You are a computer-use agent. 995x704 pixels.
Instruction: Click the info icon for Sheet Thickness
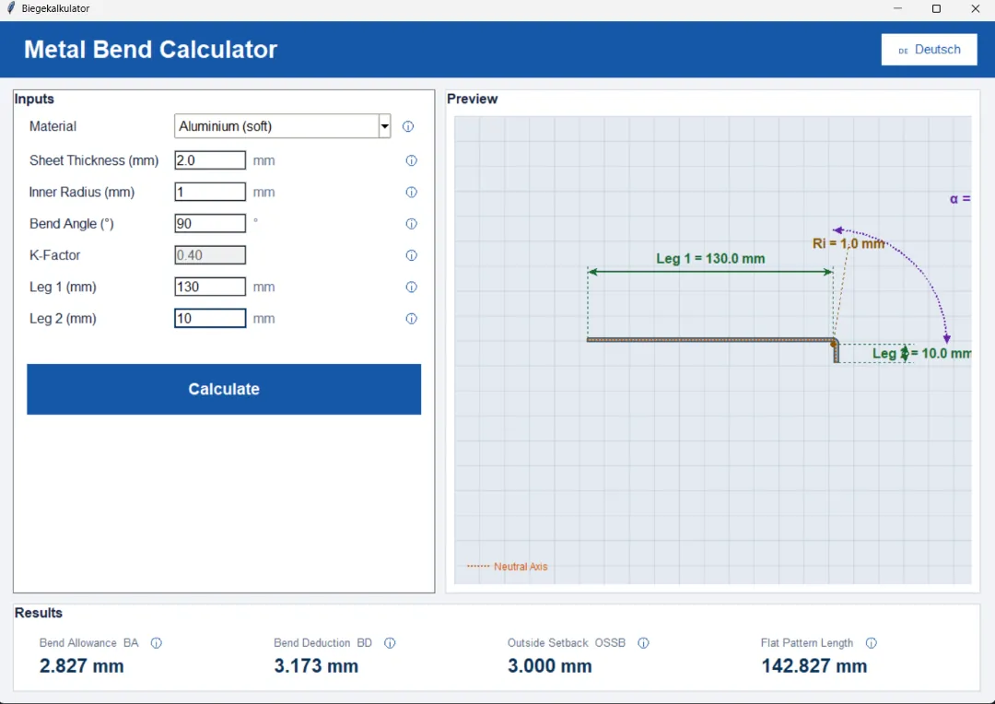point(411,160)
